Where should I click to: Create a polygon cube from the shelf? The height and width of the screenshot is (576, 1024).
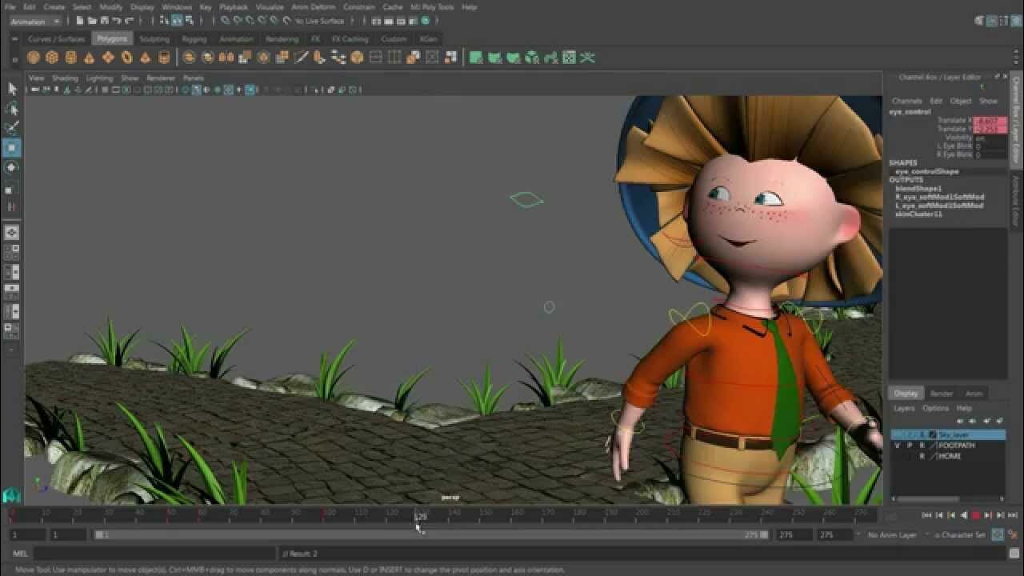tap(52, 58)
